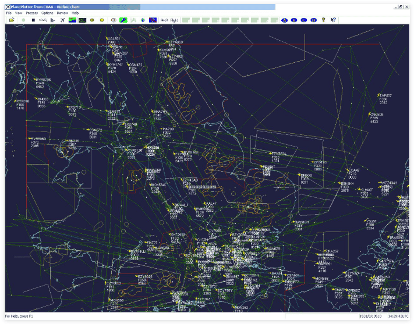Click the blue crossed-out aircraft icon

click(x=153, y=20)
